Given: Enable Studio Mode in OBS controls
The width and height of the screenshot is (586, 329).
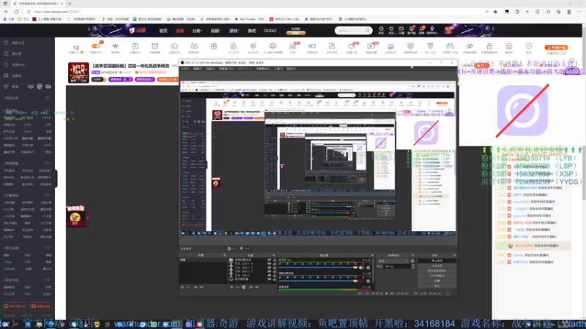Looking at the screenshot, I should pyautogui.click(x=437, y=276).
